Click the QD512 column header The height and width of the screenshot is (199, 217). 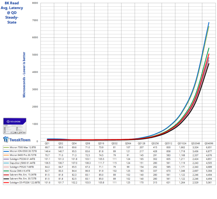coord(168,143)
